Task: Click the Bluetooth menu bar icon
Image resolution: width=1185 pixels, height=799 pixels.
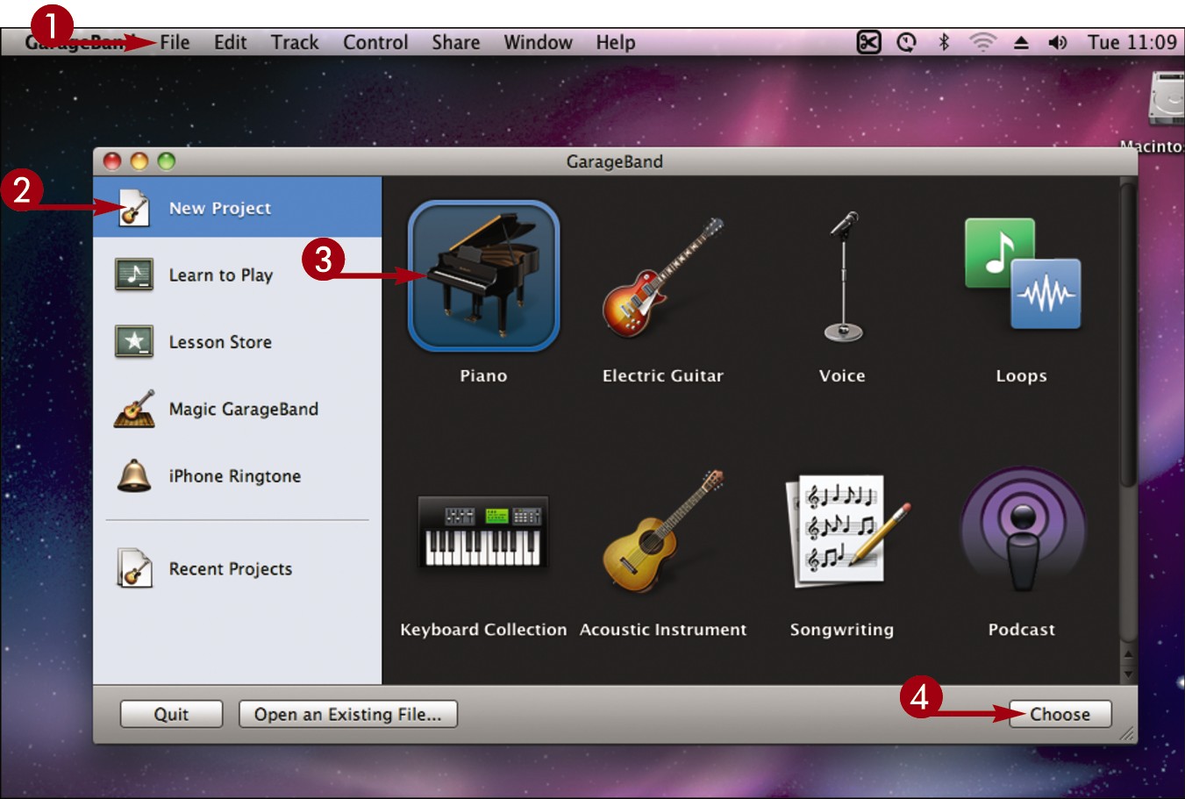Action: pos(944,41)
